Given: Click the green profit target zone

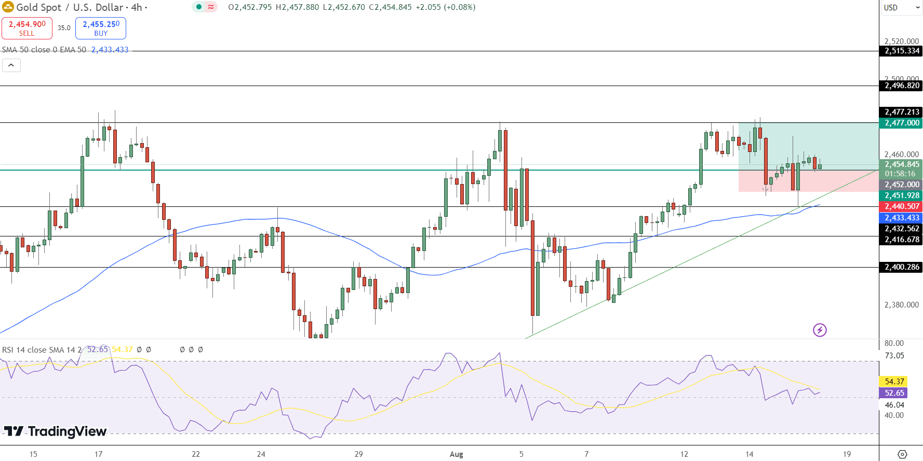Looking at the screenshot, I should [808, 146].
